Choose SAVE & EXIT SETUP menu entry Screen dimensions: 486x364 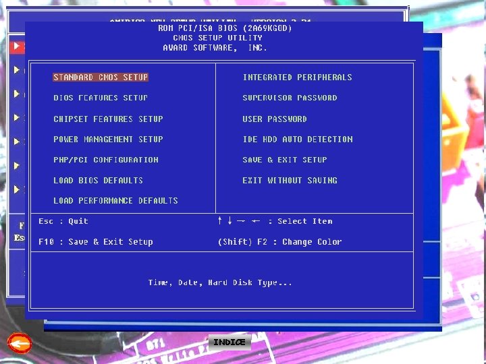tap(285, 160)
